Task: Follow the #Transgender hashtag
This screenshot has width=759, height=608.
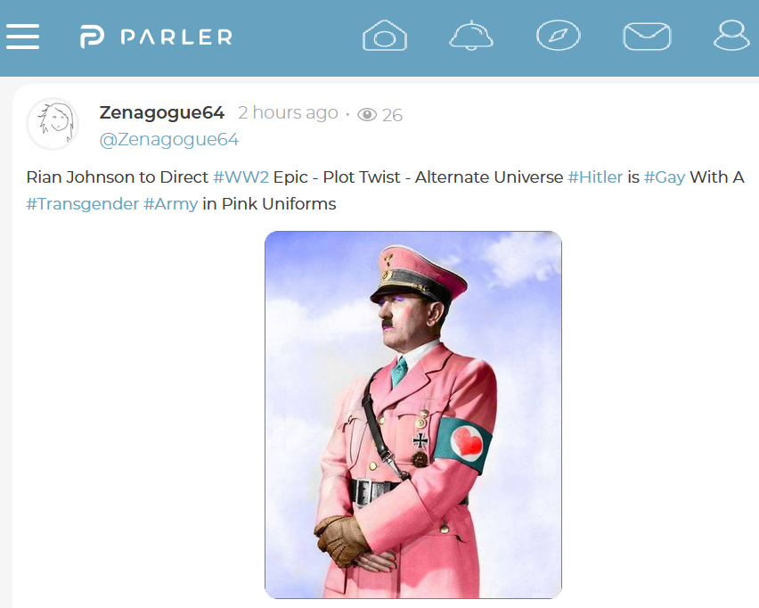Action: (82, 204)
